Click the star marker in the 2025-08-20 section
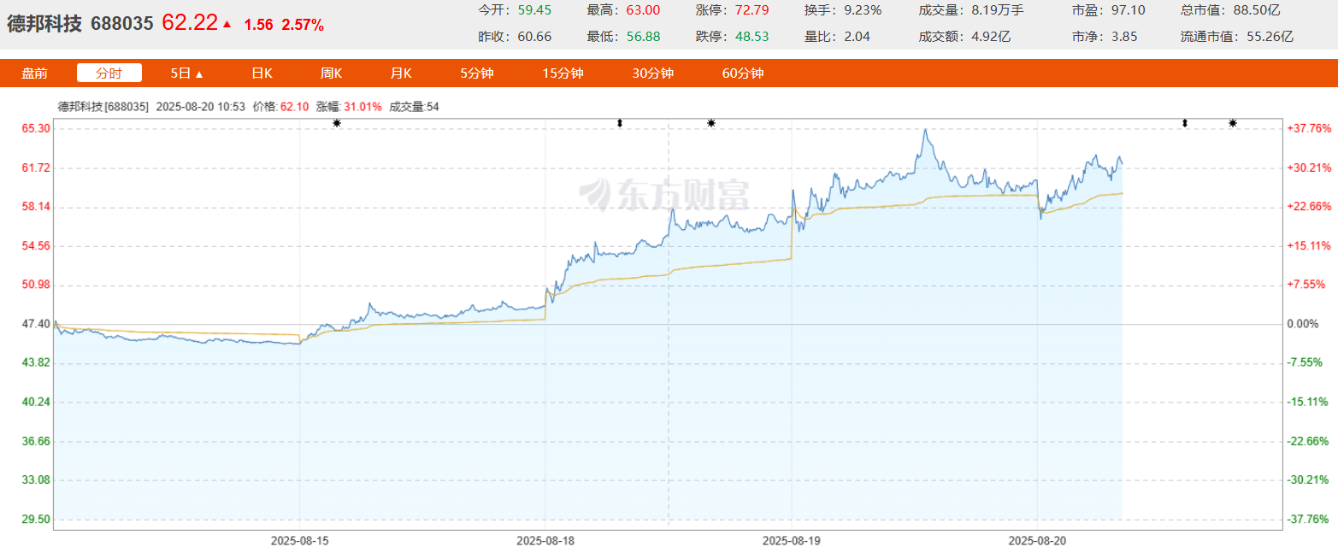 pos(1233,124)
